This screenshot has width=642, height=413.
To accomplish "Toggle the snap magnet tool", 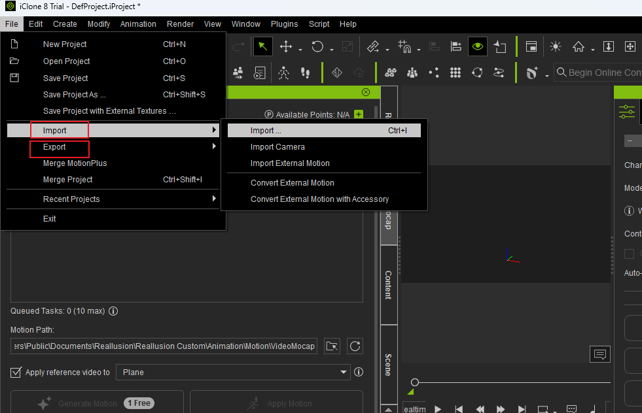I will [x=404, y=46].
